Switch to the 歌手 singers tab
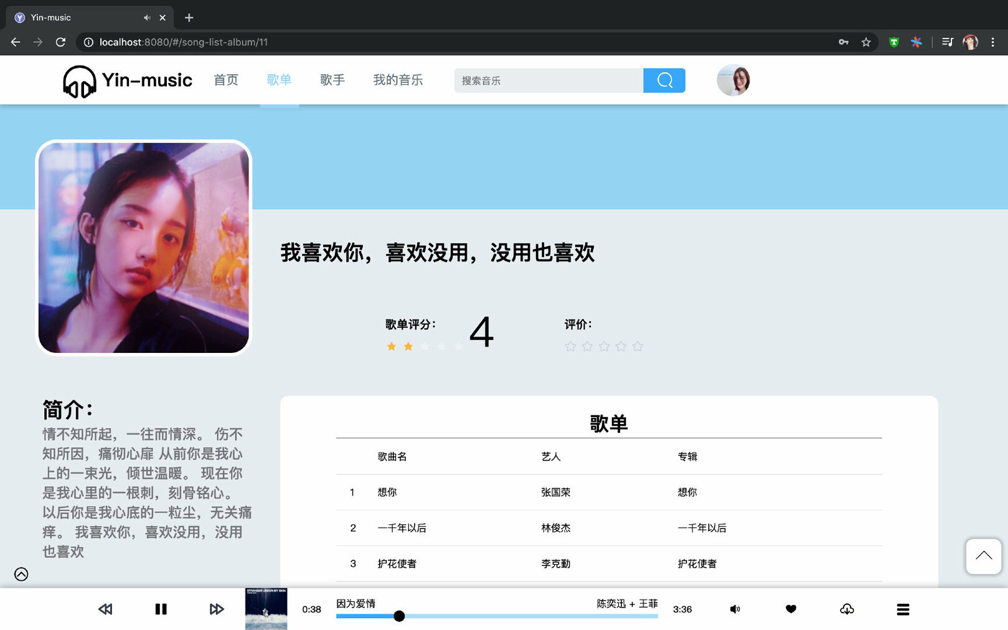Viewport: 1008px width, 630px height. [x=332, y=80]
